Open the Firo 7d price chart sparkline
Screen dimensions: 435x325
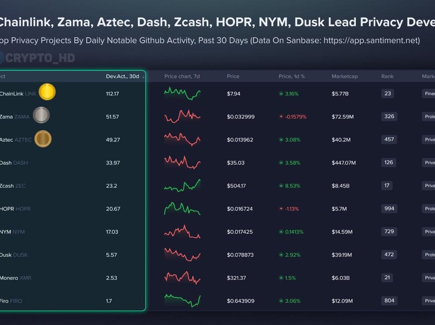[182, 301]
